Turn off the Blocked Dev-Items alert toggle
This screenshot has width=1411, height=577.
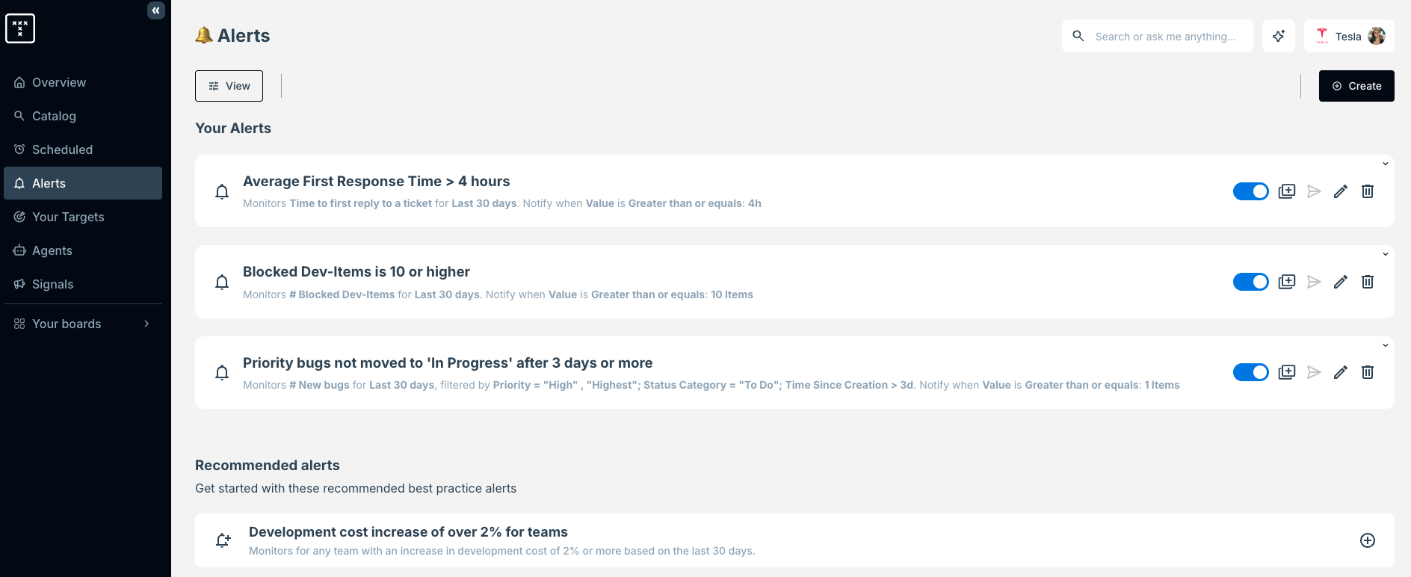(1251, 282)
